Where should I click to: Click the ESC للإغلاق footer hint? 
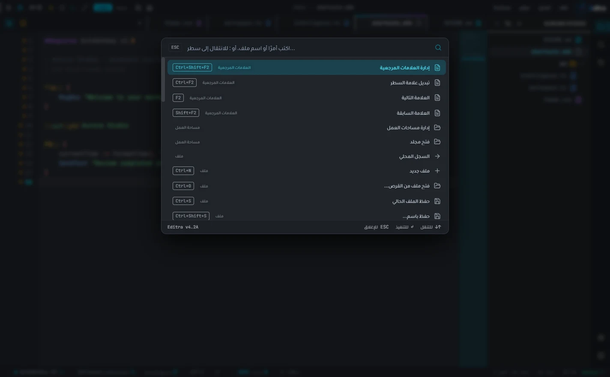pos(377,227)
